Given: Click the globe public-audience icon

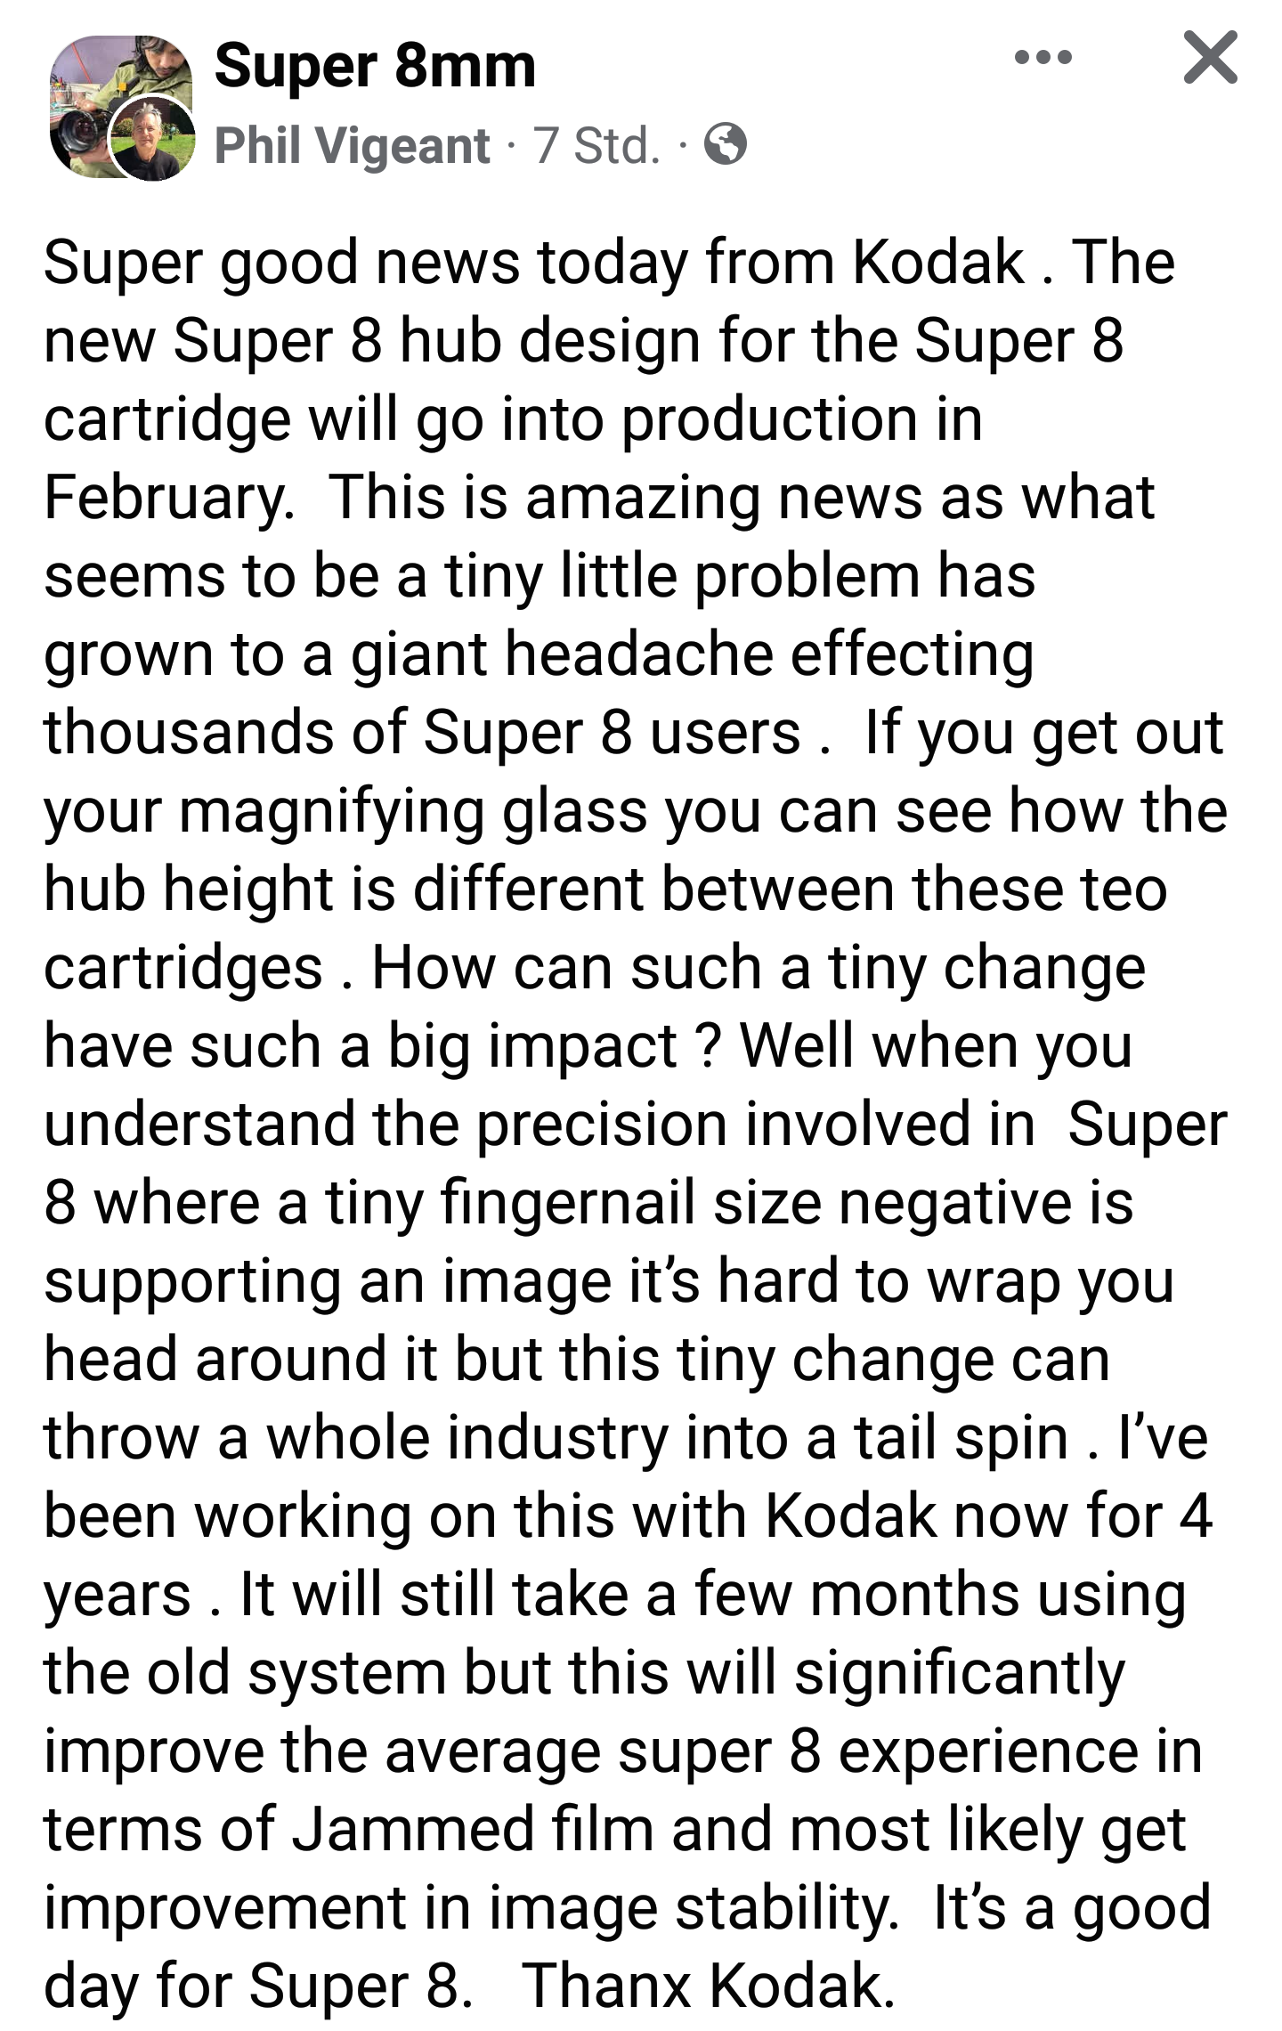Looking at the screenshot, I should tap(726, 144).
